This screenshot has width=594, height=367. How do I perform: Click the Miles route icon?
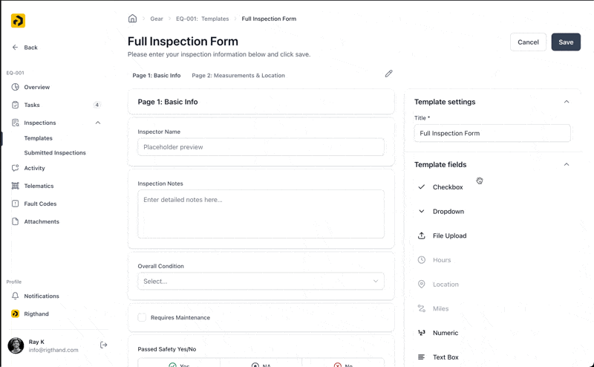421,308
